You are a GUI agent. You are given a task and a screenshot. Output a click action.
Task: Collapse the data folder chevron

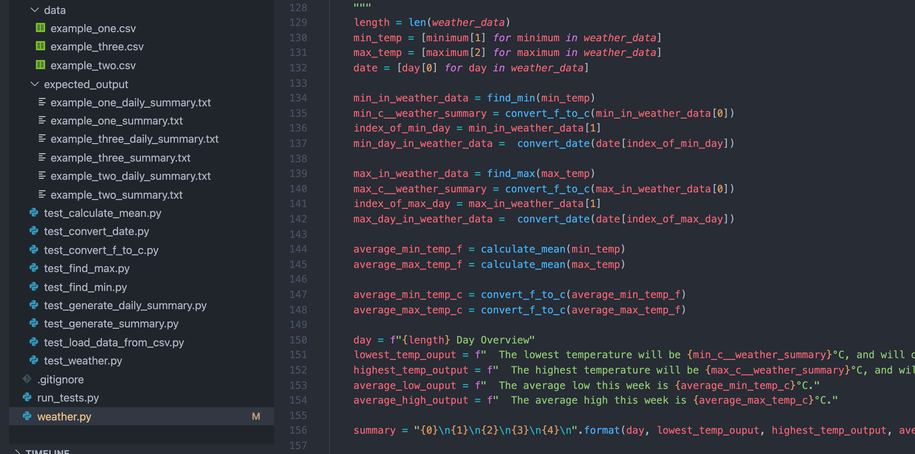[x=35, y=10]
